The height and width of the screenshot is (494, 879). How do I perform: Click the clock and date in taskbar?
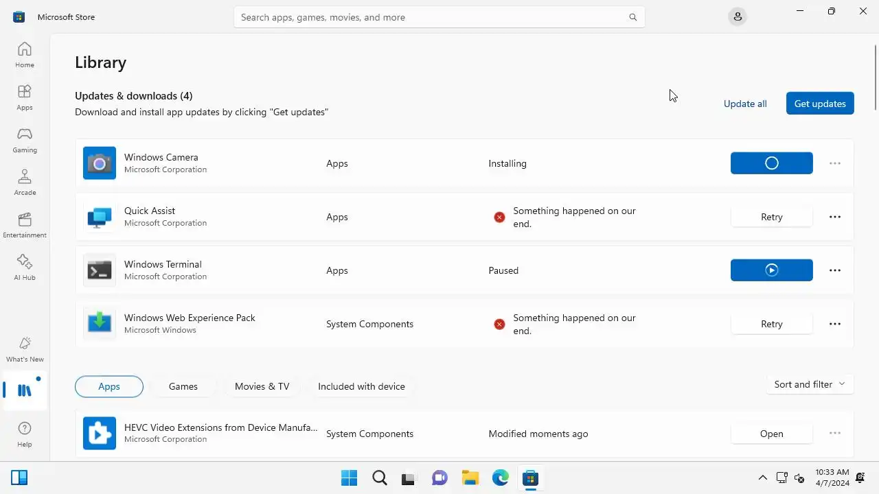(x=832, y=478)
